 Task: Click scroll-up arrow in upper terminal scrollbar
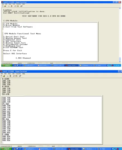[x=120, y=8]
